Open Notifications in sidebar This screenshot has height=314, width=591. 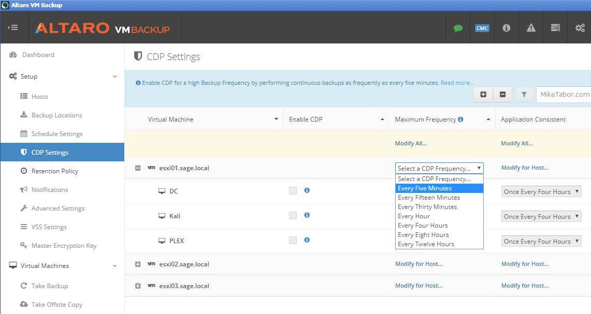(x=50, y=190)
